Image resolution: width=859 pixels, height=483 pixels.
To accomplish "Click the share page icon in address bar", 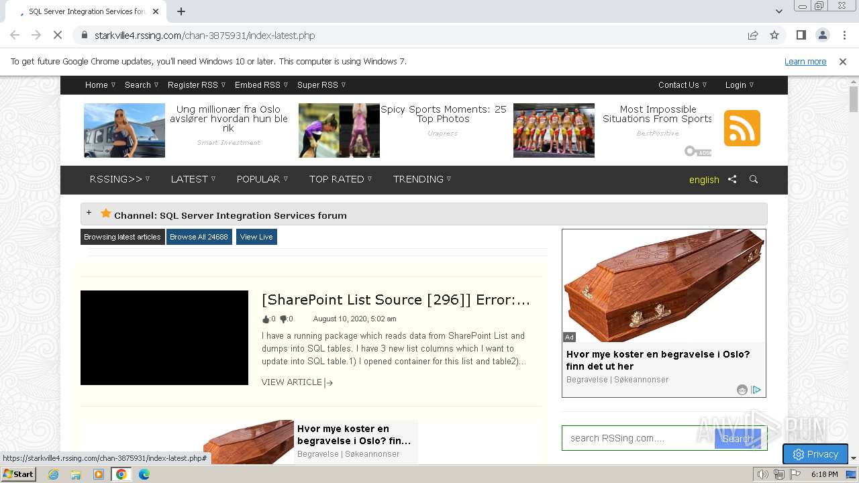I will pos(753,35).
